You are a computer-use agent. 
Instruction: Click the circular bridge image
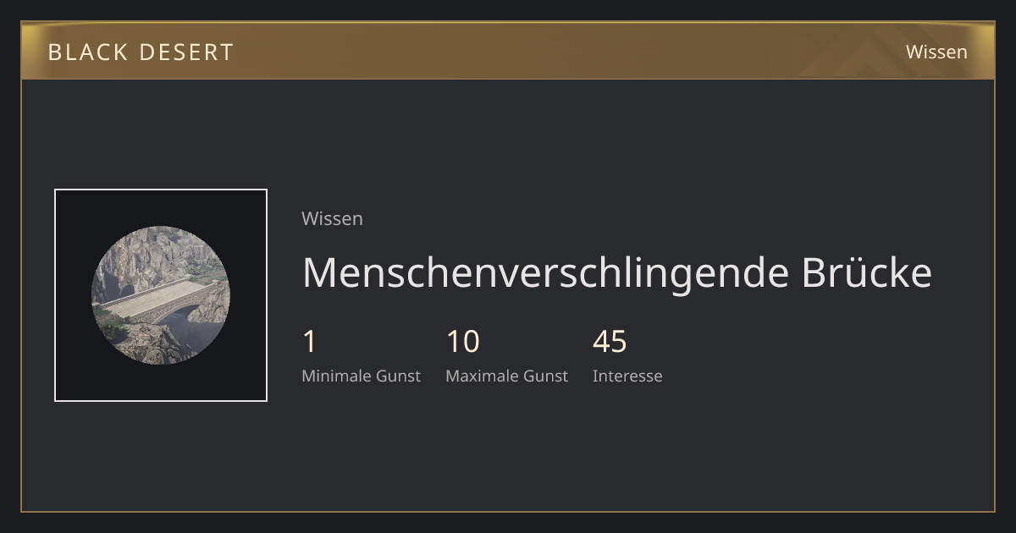(161, 295)
